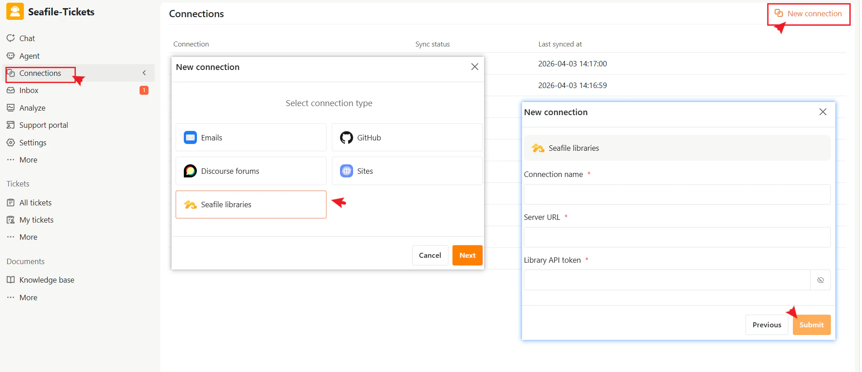Select Connections in the sidebar

coord(40,73)
